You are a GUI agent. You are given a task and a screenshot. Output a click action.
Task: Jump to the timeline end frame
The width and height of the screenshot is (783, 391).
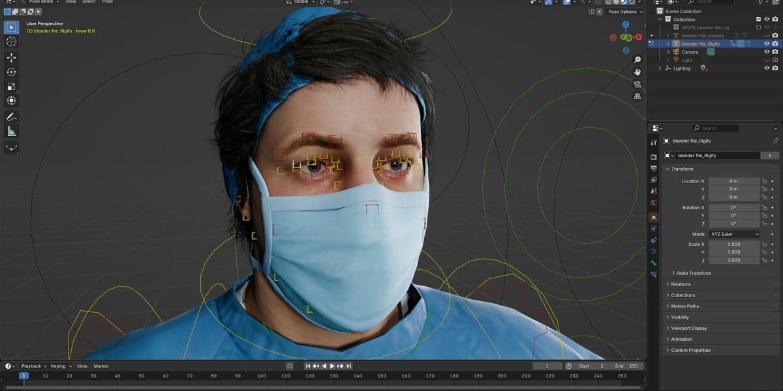[x=349, y=366]
